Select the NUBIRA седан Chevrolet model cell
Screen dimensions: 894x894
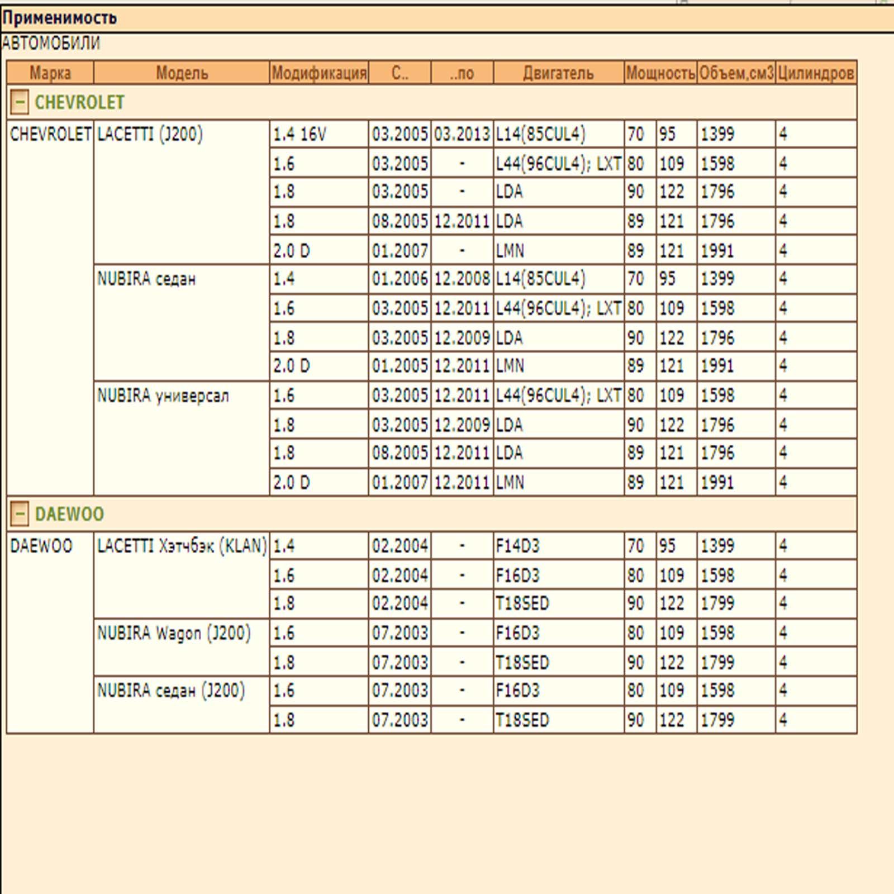point(182,322)
